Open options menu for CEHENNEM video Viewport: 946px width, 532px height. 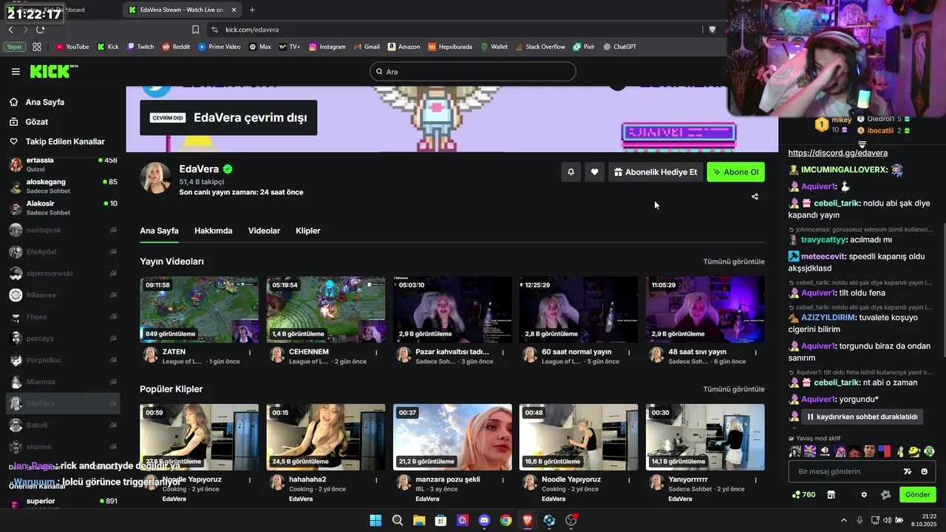376,352
